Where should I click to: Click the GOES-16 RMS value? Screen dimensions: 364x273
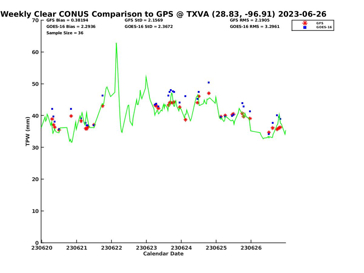pos(254,27)
